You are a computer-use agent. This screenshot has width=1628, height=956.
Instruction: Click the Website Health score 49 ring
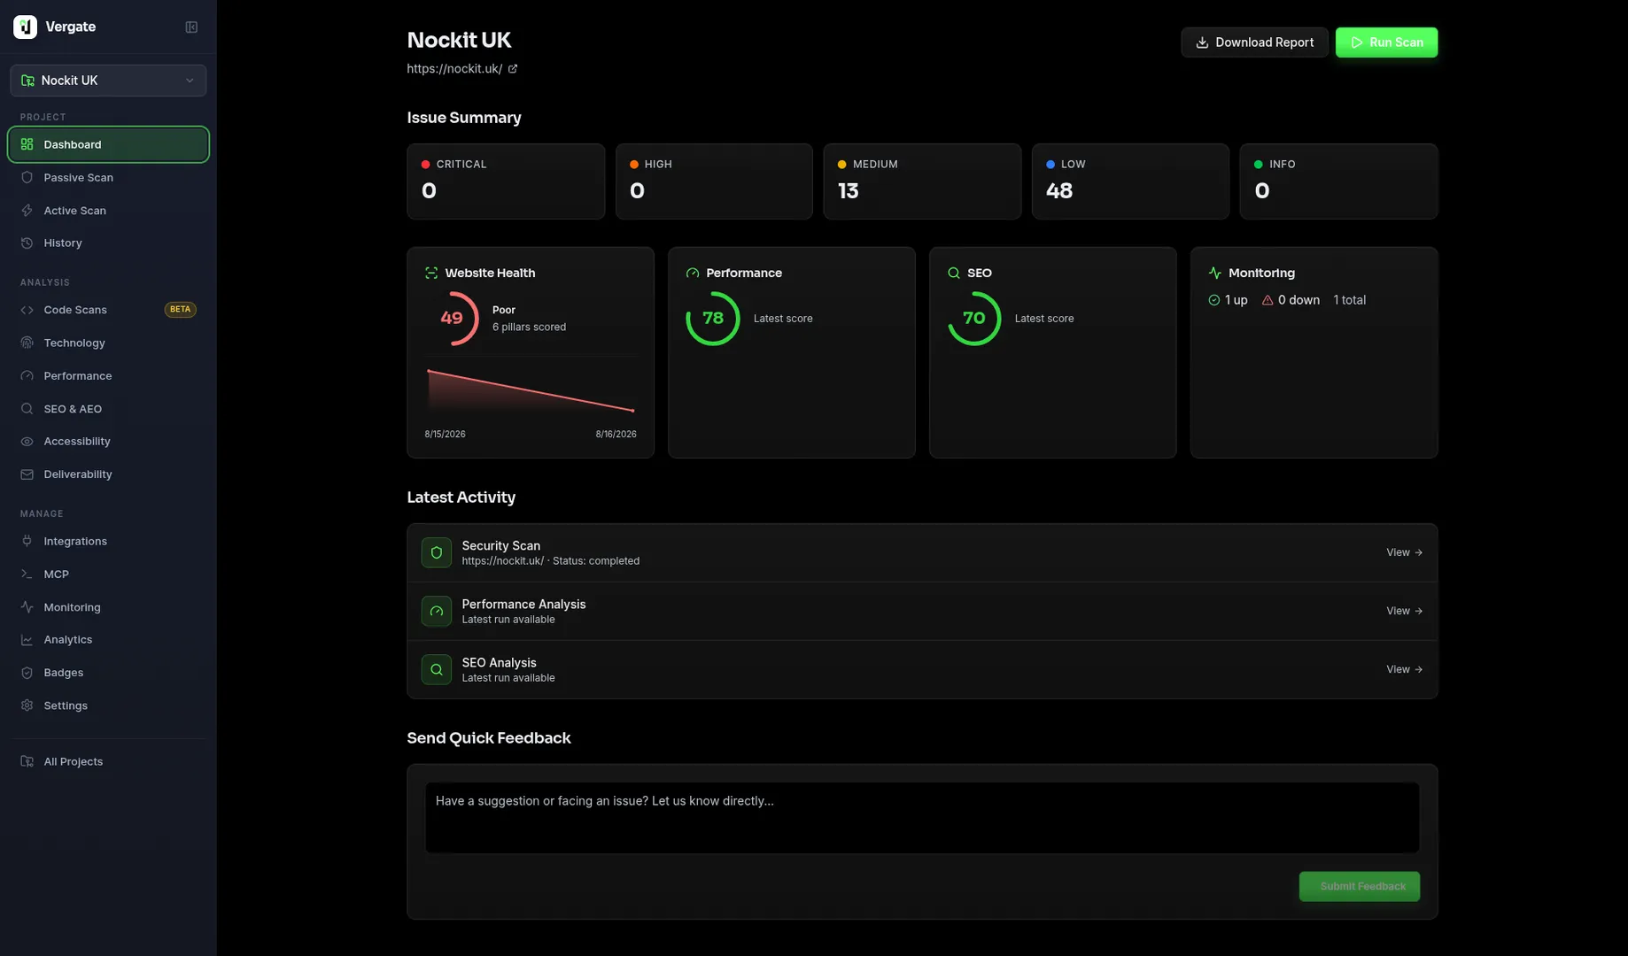coord(452,319)
